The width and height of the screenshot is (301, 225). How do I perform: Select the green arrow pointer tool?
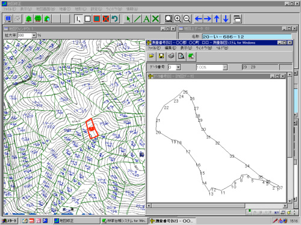pos(128,19)
